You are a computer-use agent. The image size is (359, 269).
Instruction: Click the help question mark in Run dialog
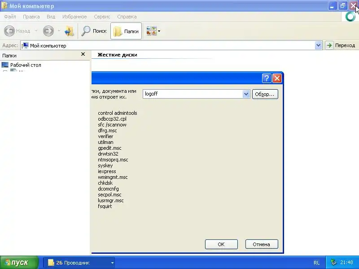(x=267, y=78)
